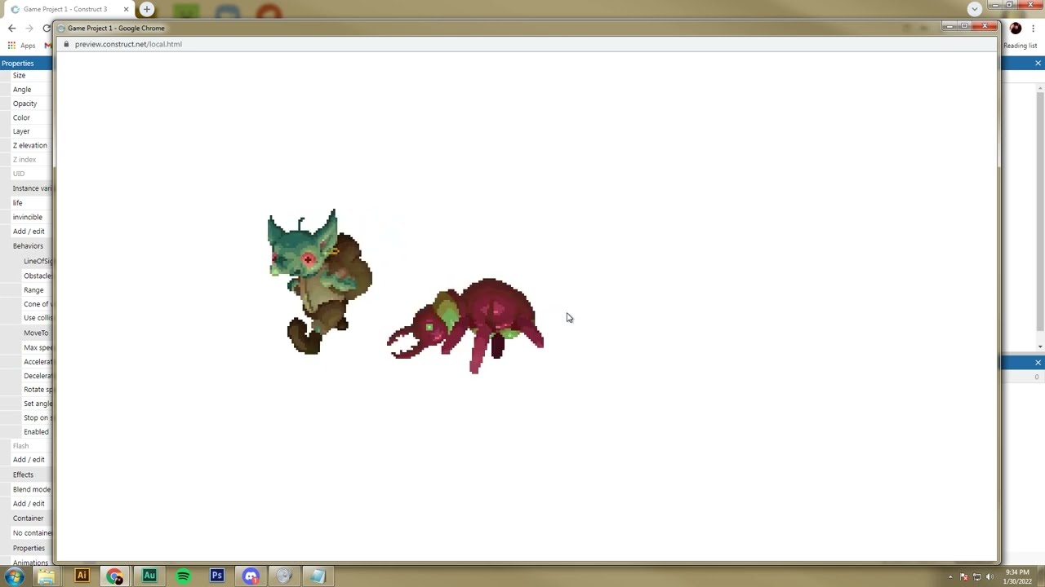Close the top right blue panel

[1038, 63]
